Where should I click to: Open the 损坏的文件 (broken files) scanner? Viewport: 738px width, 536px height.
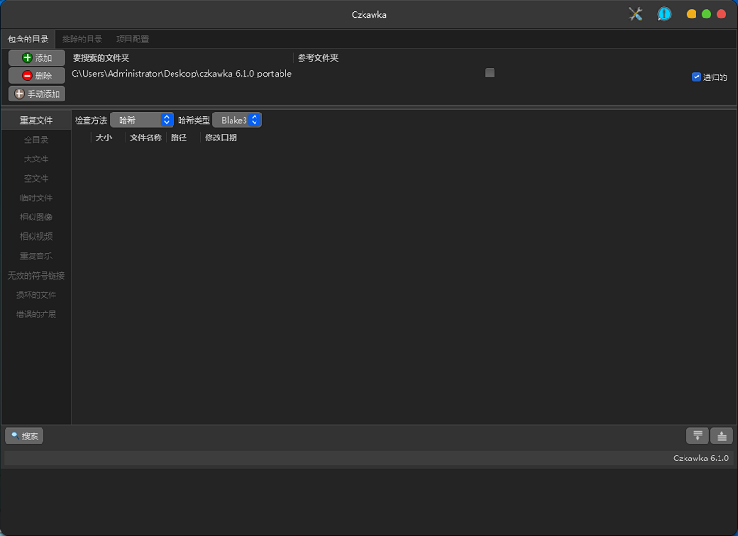pyautogui.click(x=35, y=294)
